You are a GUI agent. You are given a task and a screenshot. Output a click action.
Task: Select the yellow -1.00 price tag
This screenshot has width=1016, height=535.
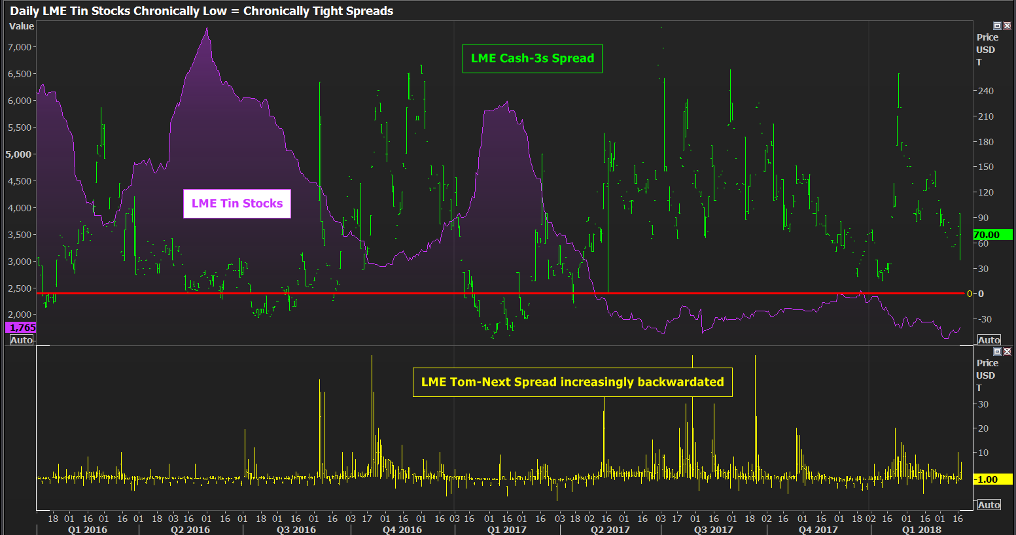(x=991, y=479)
